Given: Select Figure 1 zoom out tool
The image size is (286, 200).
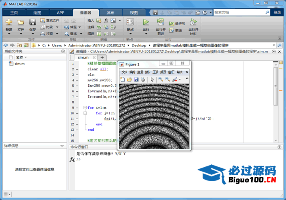Looking at the screenshot, I should pos(168,79).
